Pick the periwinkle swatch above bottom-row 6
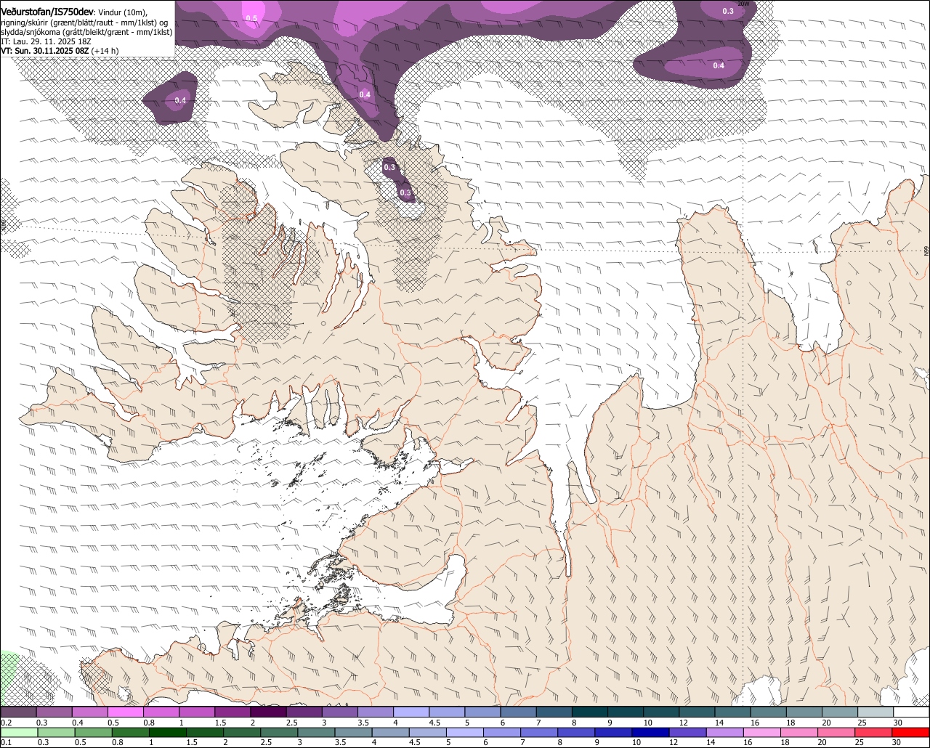The image size is (930, 748). click(502, 732)
